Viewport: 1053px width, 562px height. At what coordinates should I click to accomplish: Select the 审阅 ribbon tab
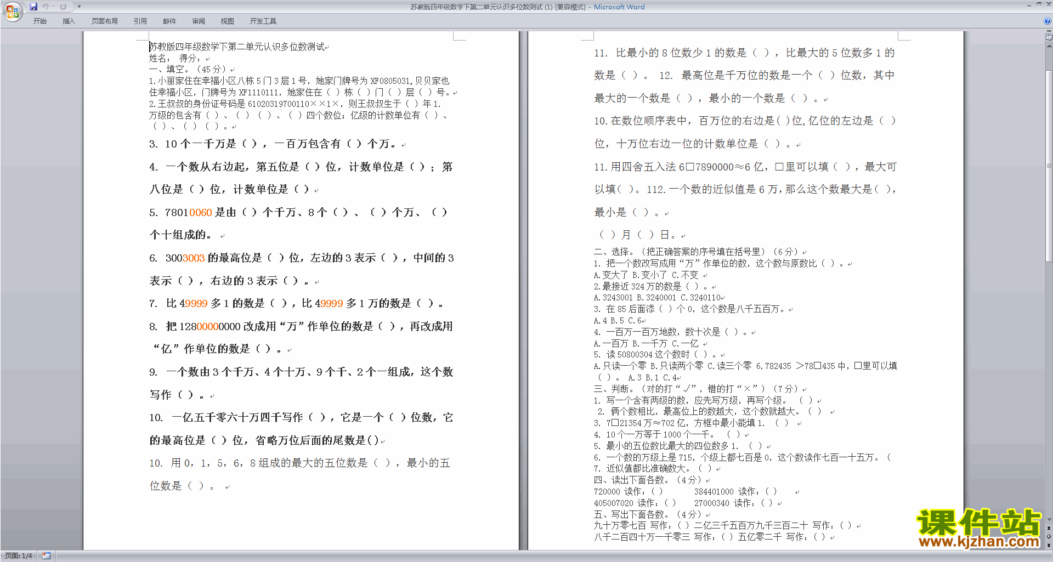coord(199,21)
